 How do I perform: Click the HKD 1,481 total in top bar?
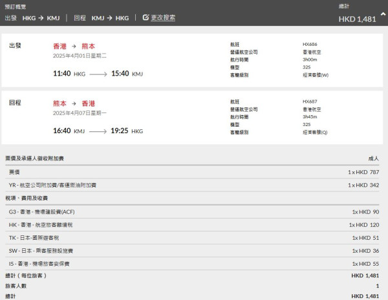click(357, 19)
